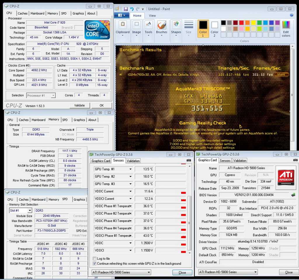The image size is (299, 280).
Task: Open GPU selector dropdown in GPU-Z Graphics Card window
Action: tap(255, 272)
